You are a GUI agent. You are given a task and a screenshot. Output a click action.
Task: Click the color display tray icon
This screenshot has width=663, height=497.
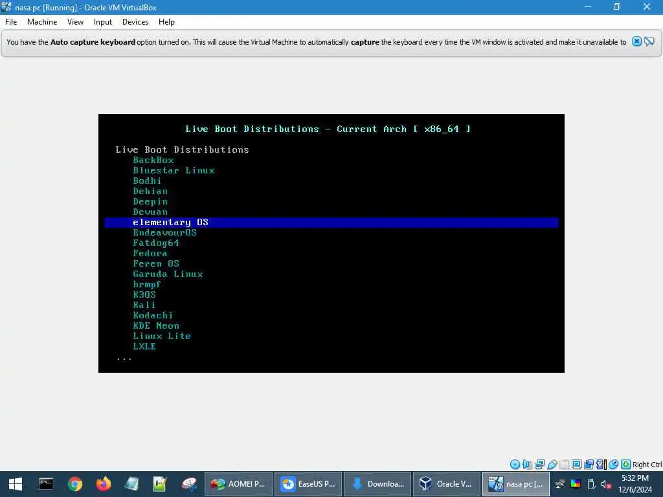coord(576,484)
